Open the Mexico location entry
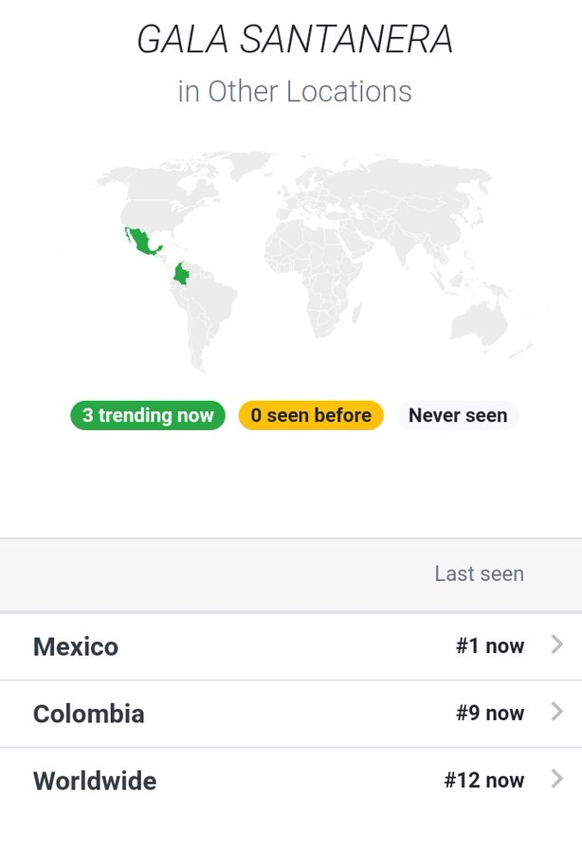This screenshot has height=853, width=582. point(291,646)
